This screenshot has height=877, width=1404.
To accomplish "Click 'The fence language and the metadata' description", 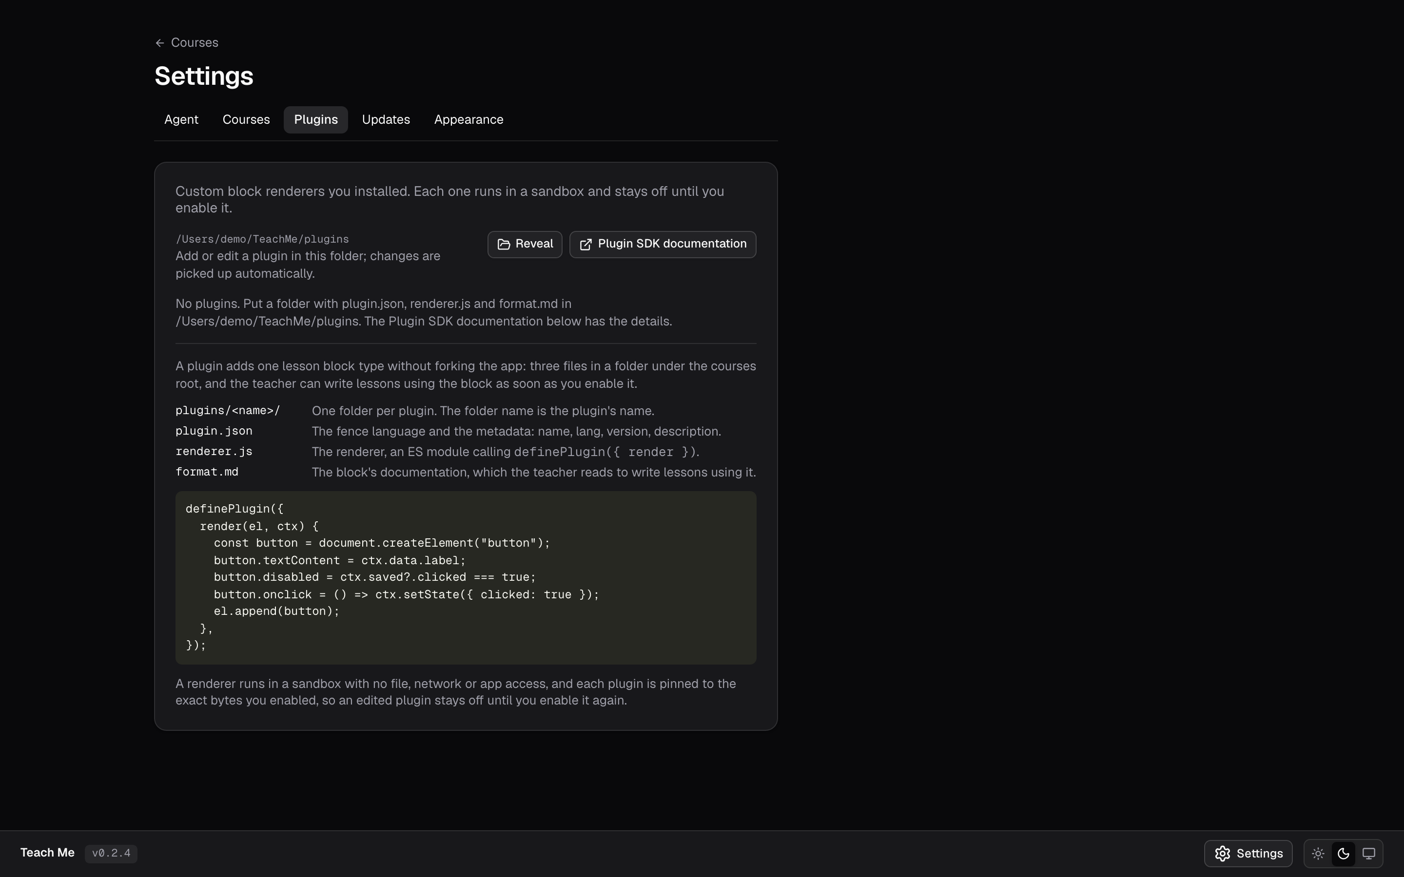I will (x=516, y=431).
